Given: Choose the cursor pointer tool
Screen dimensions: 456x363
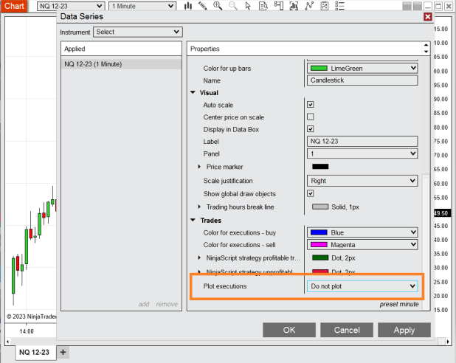Looking at the screenshot, I should click(248, 6).
